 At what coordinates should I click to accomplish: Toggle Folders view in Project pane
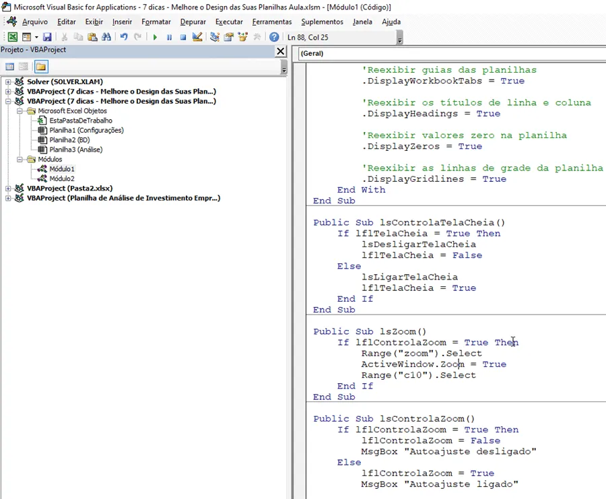click(x=41, y=67)
